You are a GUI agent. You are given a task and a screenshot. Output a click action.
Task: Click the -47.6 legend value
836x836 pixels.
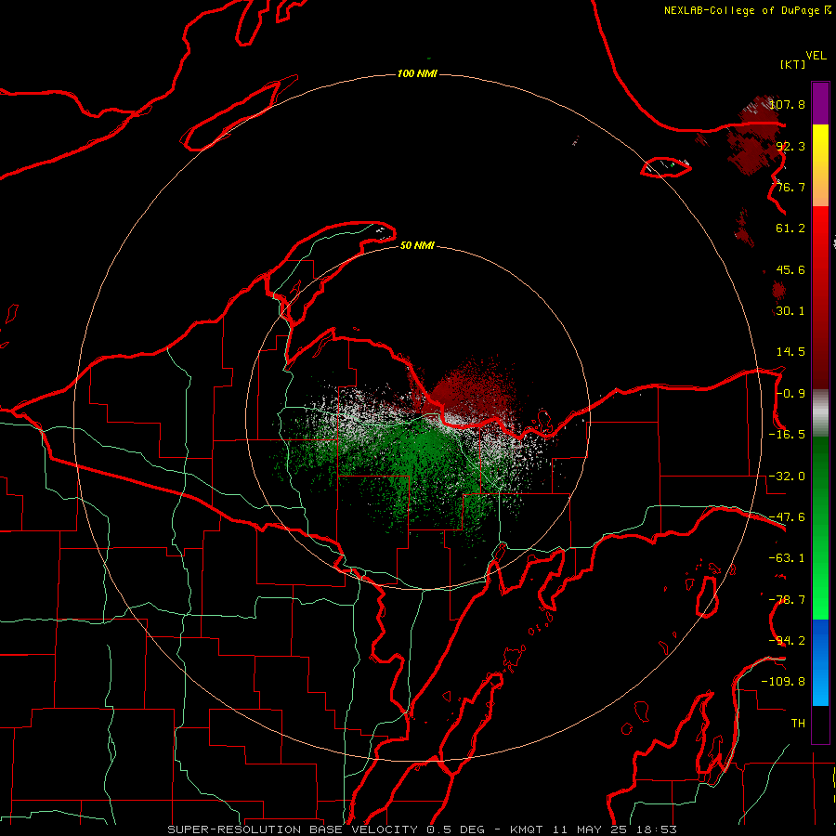pyautogui.click(x=787, y=517)
